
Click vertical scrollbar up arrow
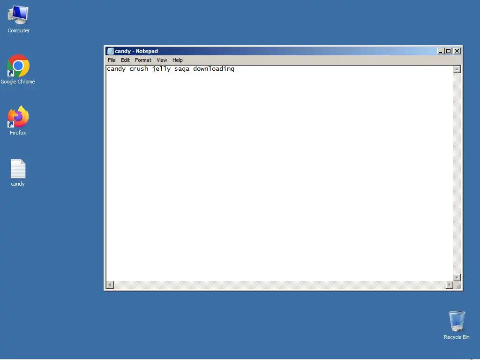(457, 69)
